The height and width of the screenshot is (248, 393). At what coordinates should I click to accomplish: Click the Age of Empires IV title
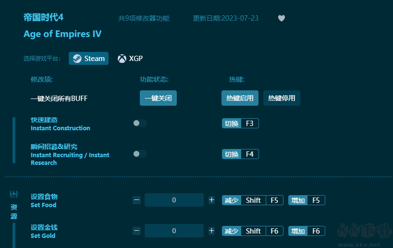click(62, 34)
